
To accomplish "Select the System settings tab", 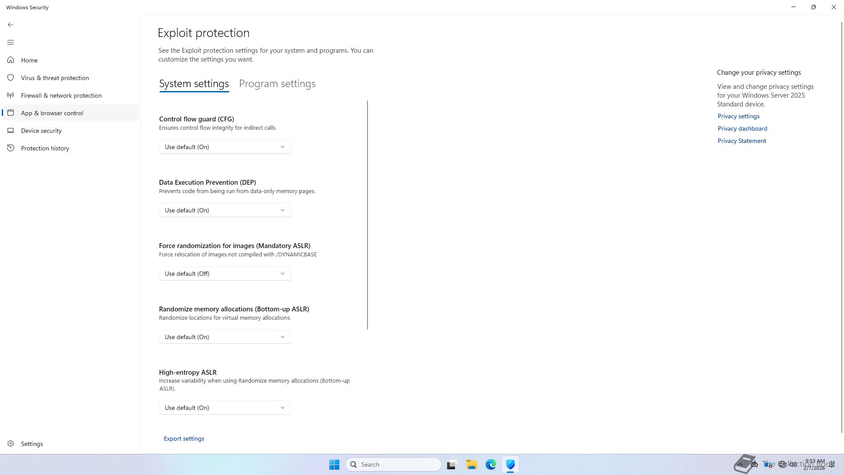I will coord(194,84).
